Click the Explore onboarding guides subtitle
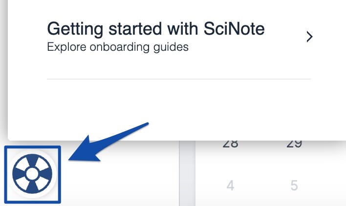Screen dimensions: 346x206 [x=117, y=48]
